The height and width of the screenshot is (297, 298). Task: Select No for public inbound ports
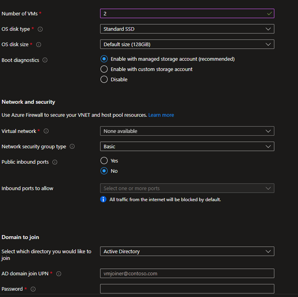(104, 171)
